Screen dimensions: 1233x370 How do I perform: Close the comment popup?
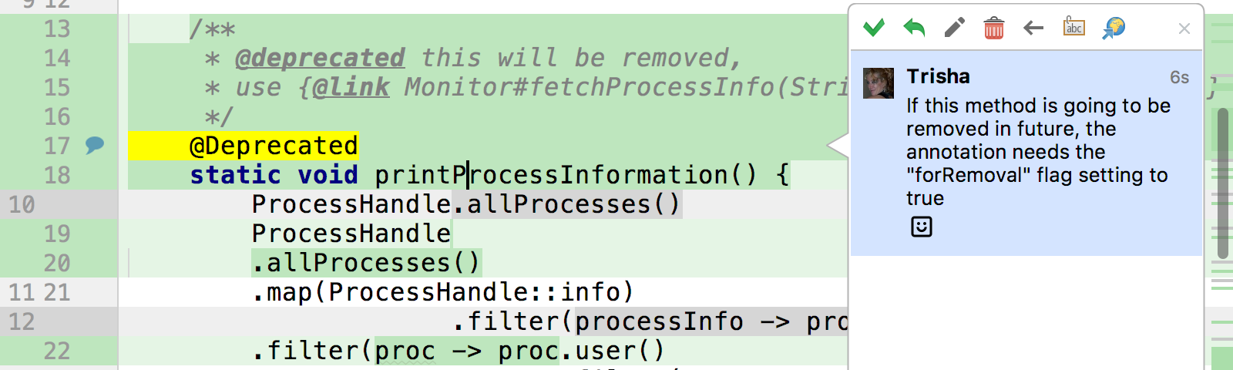tap(1184, 29)
